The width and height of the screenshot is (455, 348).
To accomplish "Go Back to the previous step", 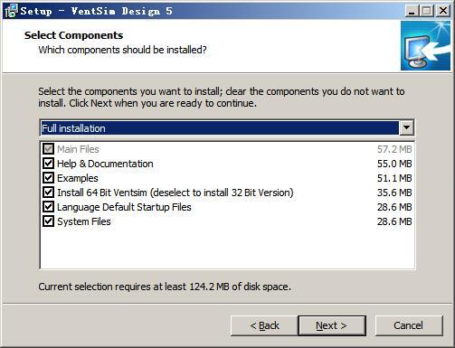I will click(264, 325).
